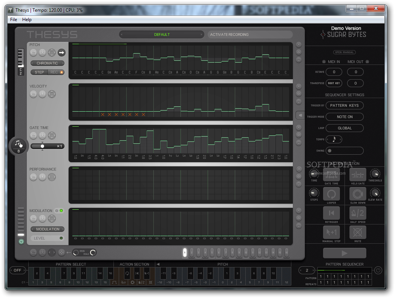Screen dimensions: 395x298
Task: Toggle the MIDI OUT indicator
Action: [367, 62]
